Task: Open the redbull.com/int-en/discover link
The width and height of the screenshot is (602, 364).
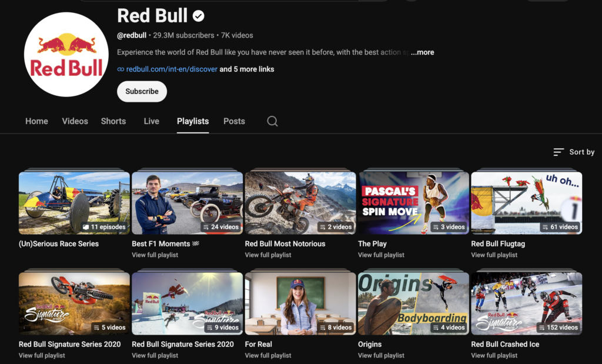Action: pos(172,69)
